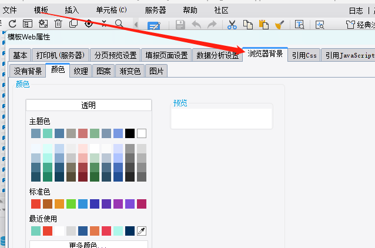Collapse the left panel with the small arrow
The width and height of the screenshot is (375, 248).
(x=136, y=25)
